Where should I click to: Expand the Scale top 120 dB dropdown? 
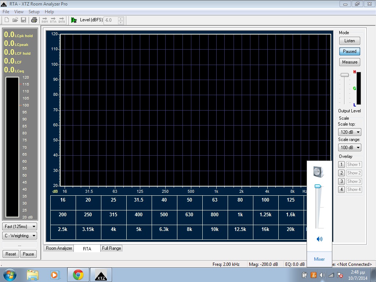click(x=350, y=132)
